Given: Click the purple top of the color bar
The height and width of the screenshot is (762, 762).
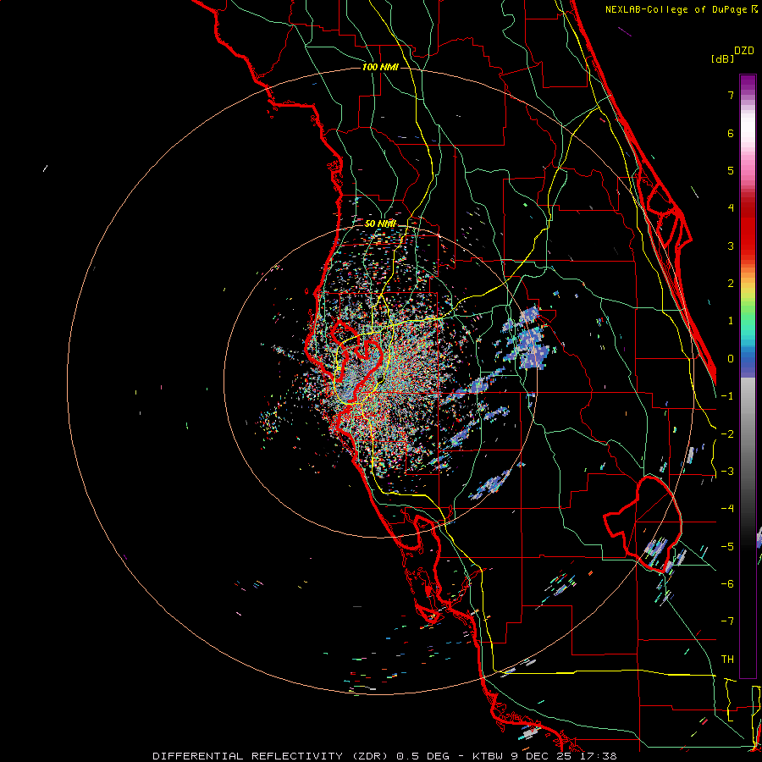Looking at the screenshot, I should [748, 83].
